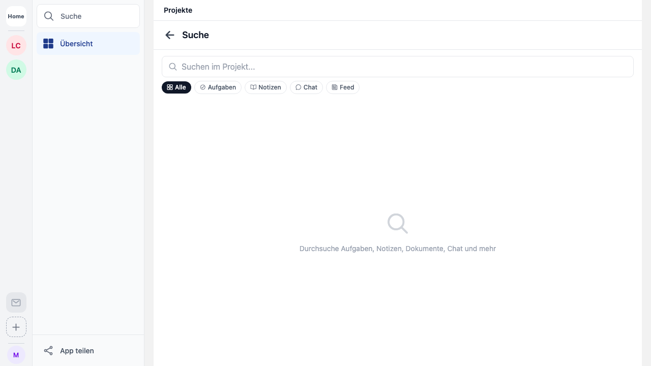
Task: Click the share icon beside App teilen
Action: point(48,351)
